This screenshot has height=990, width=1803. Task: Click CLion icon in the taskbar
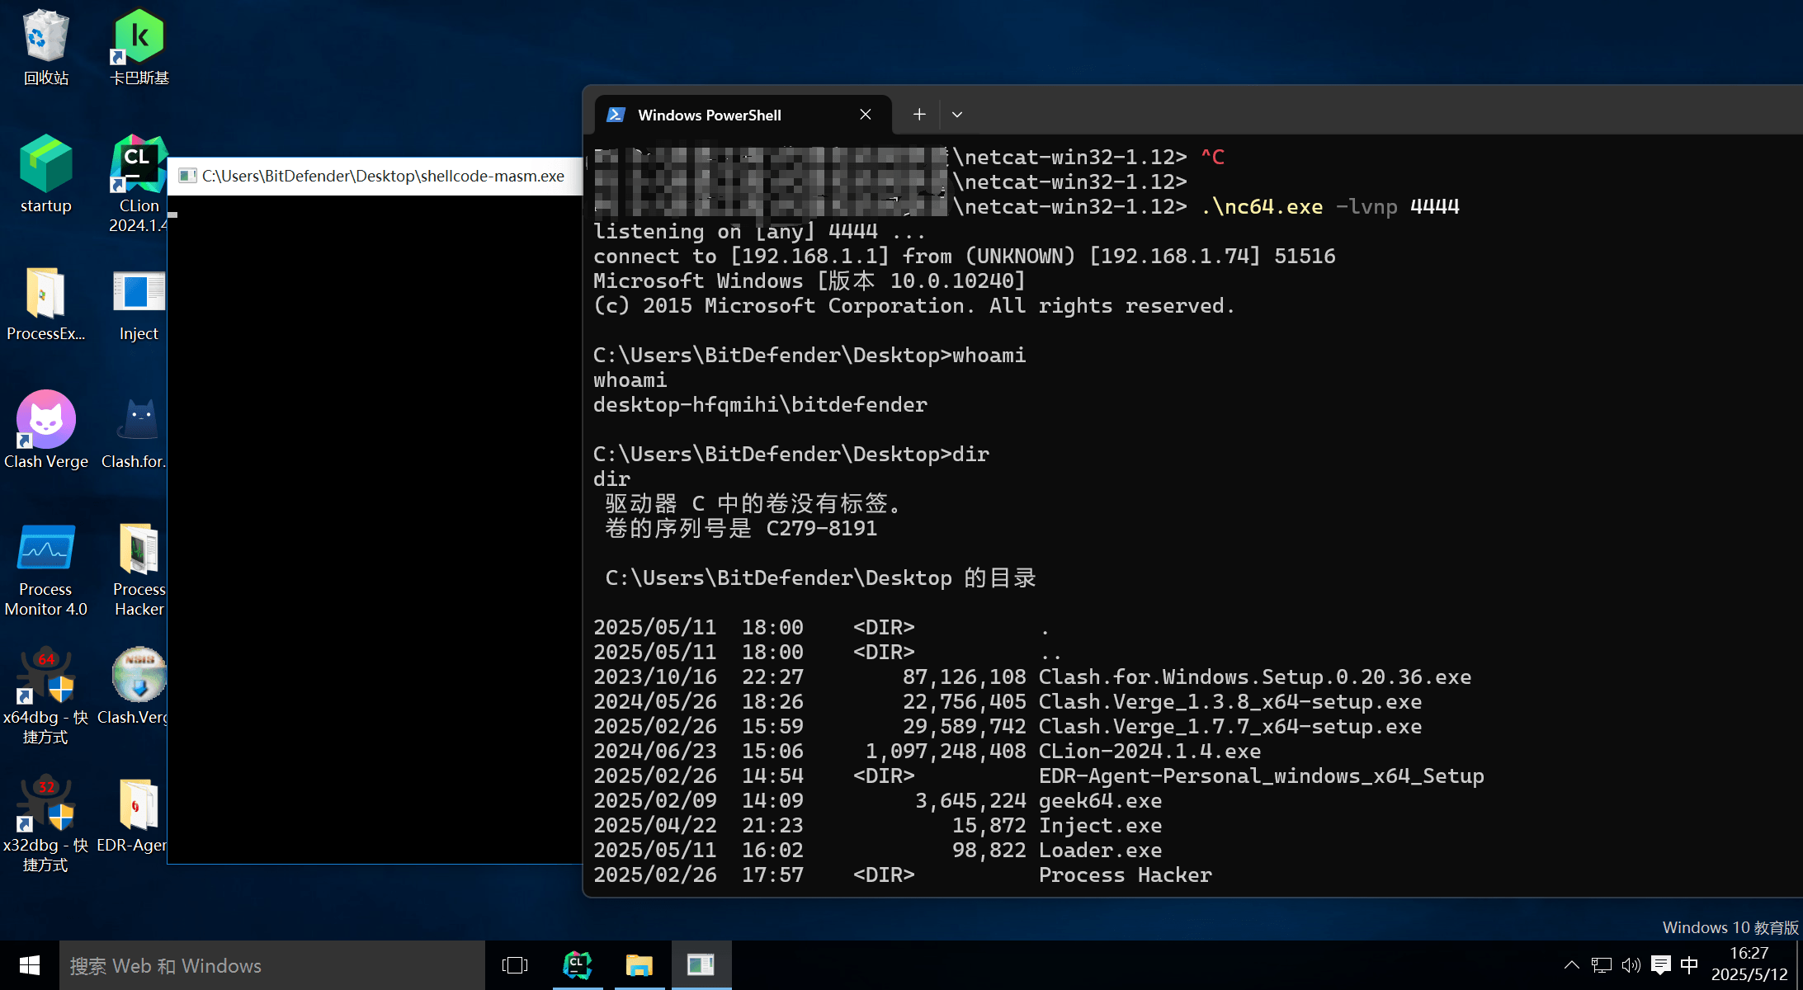(x=577, y=964)
